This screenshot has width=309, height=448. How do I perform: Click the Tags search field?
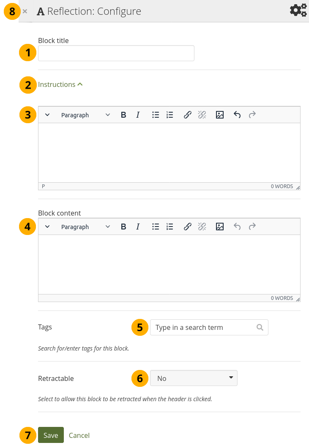click(x=205, y=327)
